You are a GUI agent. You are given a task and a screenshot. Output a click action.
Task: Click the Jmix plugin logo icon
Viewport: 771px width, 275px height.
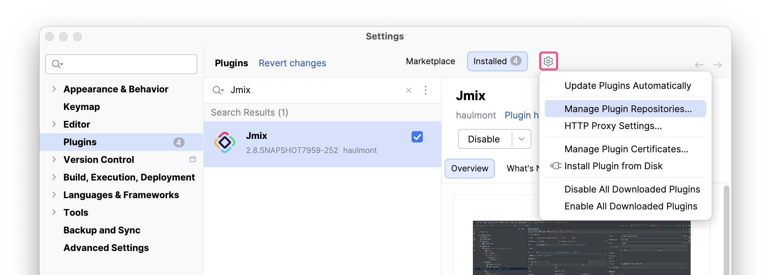[225, 142]
